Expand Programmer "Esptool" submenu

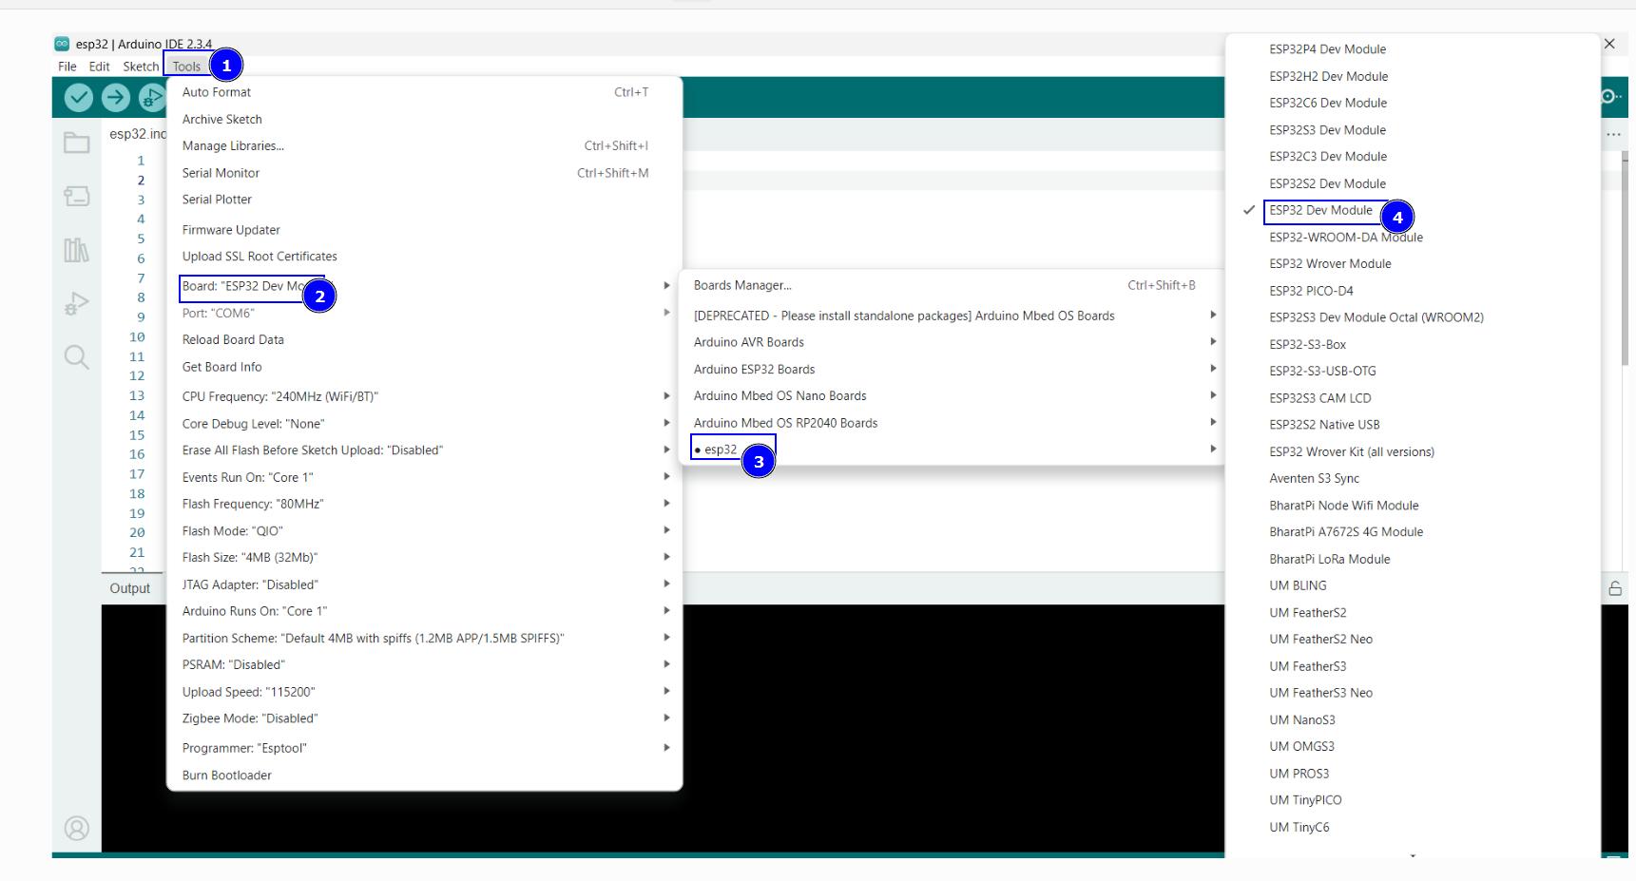(x=424, y=748)
